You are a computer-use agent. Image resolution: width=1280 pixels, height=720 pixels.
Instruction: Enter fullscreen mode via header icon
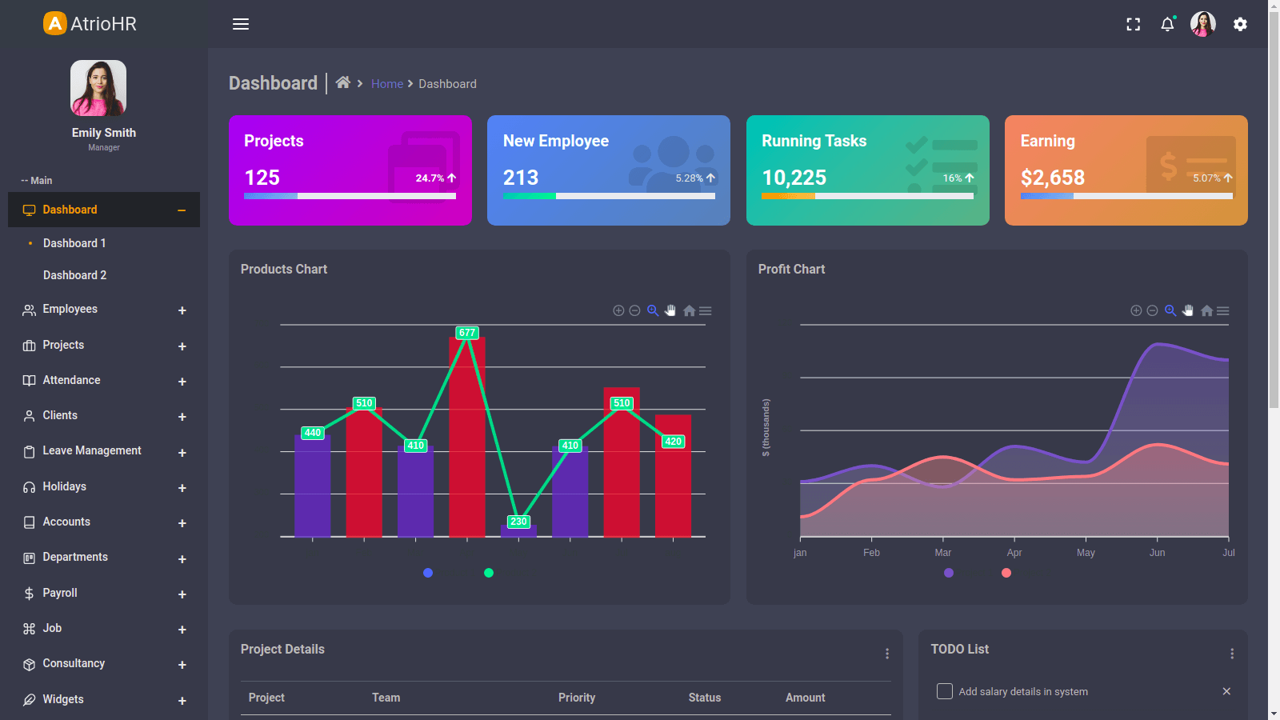pos(1133,25)
